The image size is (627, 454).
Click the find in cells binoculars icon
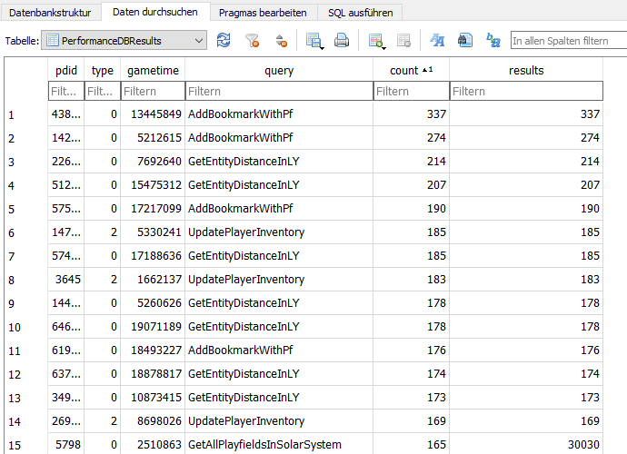click(x=464, y=40)
